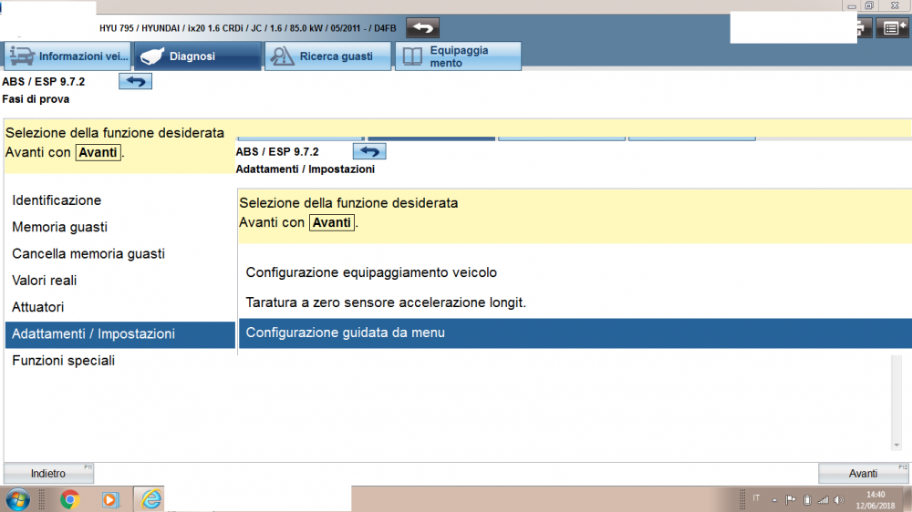Open Internet Explorer from the taskbar
The image size is (912, 512).
[150, 500]
